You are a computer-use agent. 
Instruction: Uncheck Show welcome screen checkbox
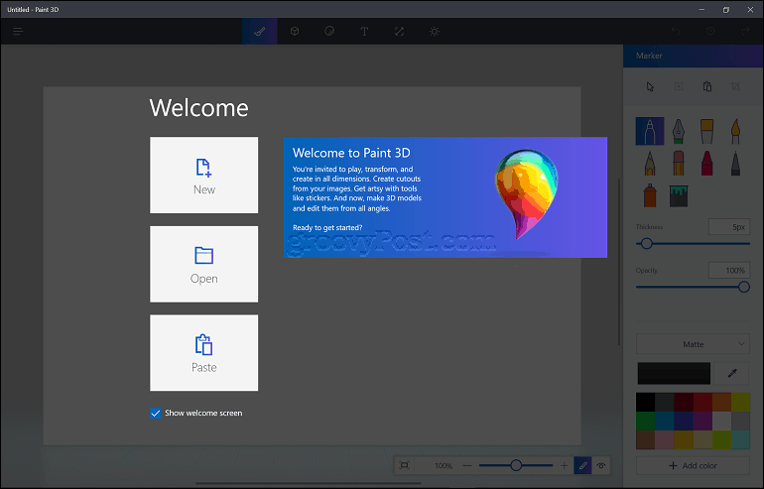tap(156, 413)
